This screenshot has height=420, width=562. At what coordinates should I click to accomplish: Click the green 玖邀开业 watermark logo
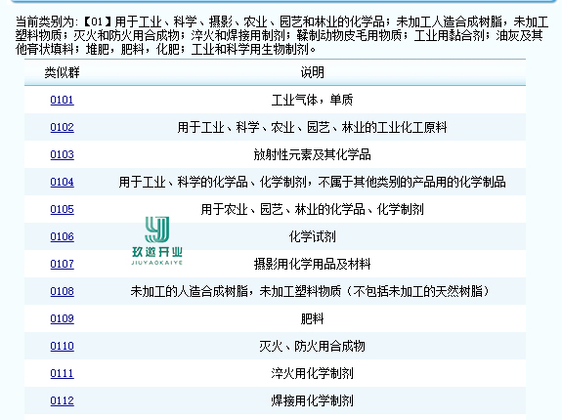coord(157,240)
